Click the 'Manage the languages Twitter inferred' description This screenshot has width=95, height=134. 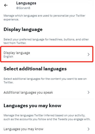[47, 117]
